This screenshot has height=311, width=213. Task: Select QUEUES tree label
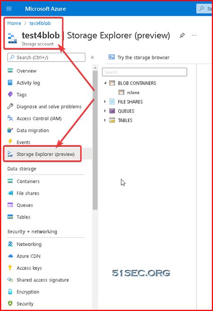(126, 111)
